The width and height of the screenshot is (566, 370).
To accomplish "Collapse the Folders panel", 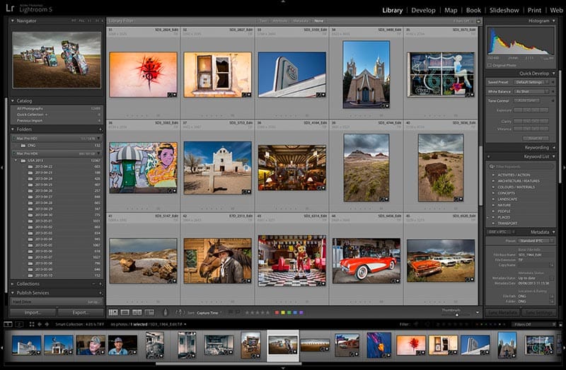I will pos(13,129).
